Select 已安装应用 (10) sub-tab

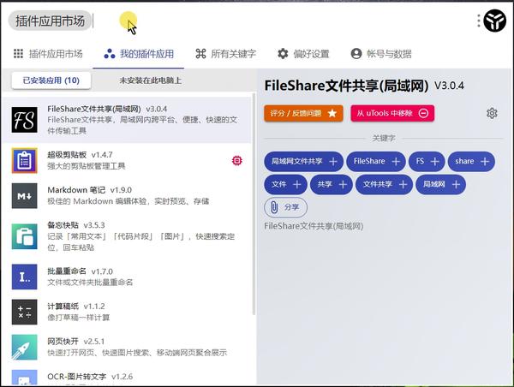[x=51, y=80]
